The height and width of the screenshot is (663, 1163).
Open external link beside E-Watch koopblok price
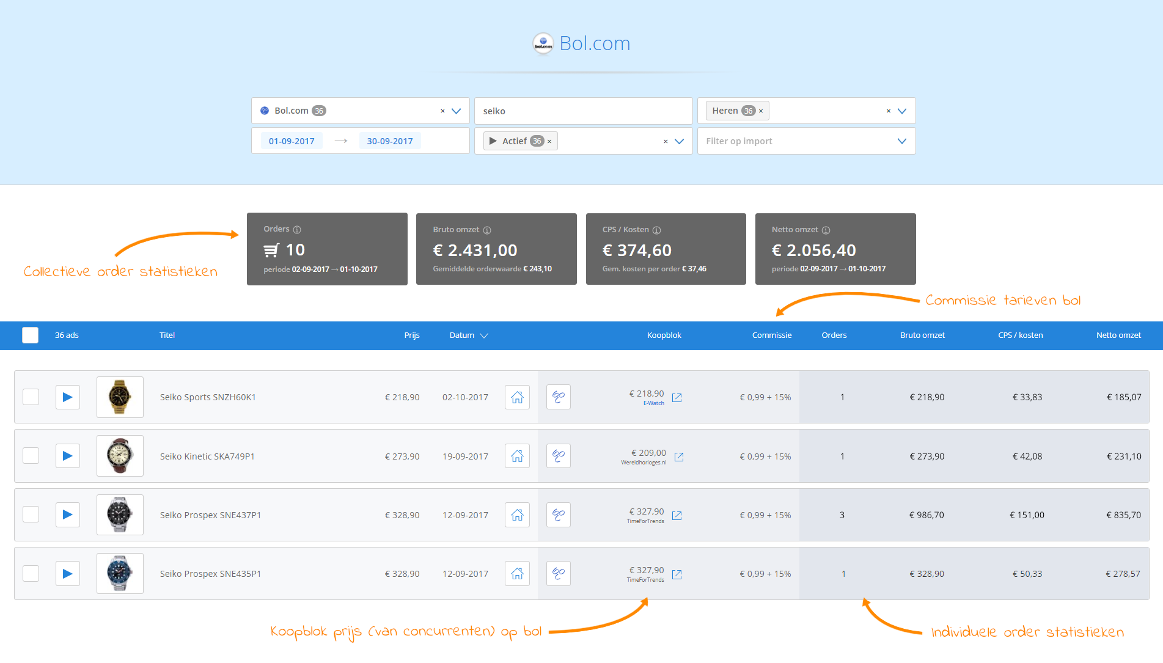(x=677, y=398)
